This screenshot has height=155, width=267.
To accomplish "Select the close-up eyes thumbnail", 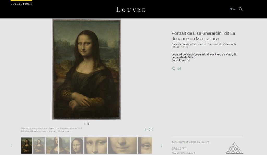I will point(96,146).
